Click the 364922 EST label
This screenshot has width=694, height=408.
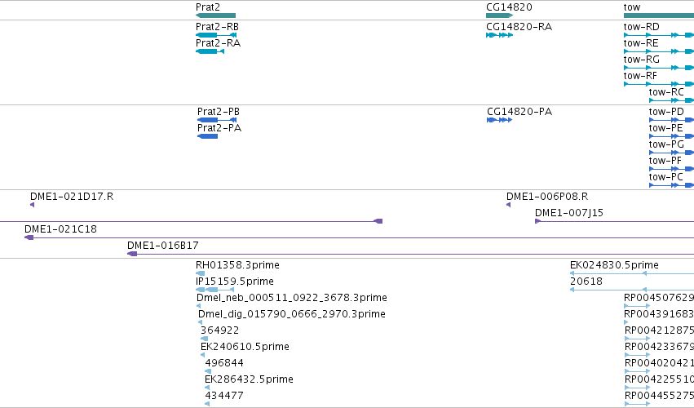[x=219, y=330]
